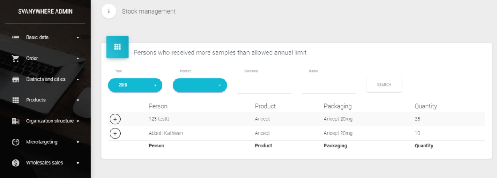Screen dimensions: 497x178
Task: Expand row details for Abbott Kathleen
Action: click(x=115, y=133)
